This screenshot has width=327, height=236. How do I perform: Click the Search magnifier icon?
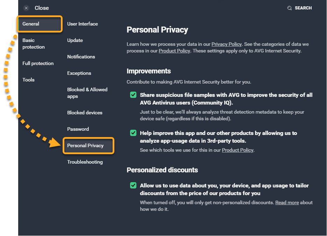pos(290,8)
